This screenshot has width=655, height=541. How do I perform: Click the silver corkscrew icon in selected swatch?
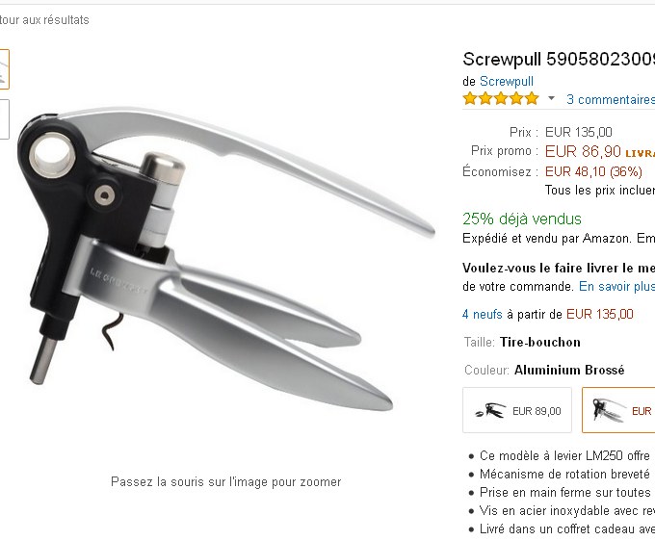[x=609, y=410]
